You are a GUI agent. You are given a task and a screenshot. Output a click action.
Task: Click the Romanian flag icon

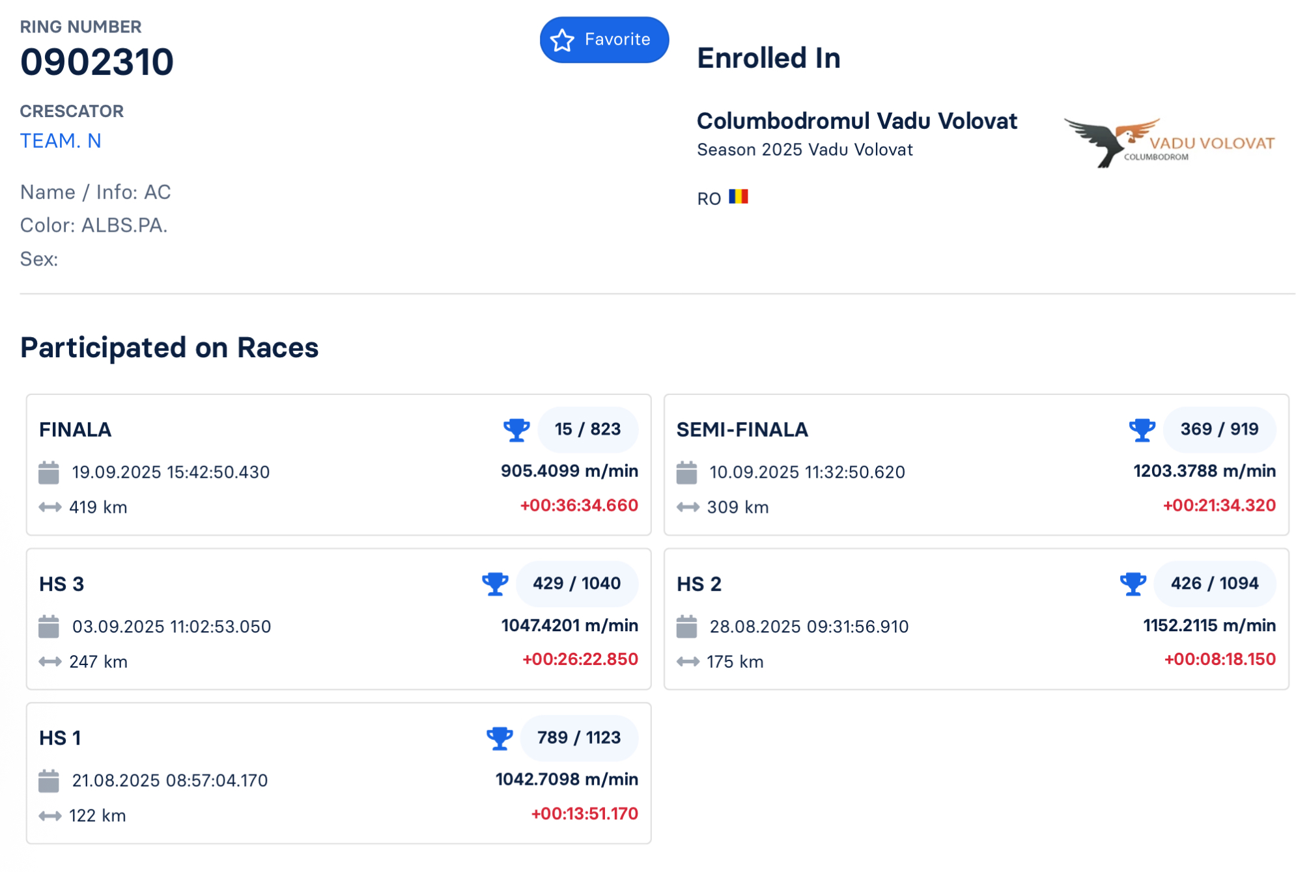tap(738, 197)
